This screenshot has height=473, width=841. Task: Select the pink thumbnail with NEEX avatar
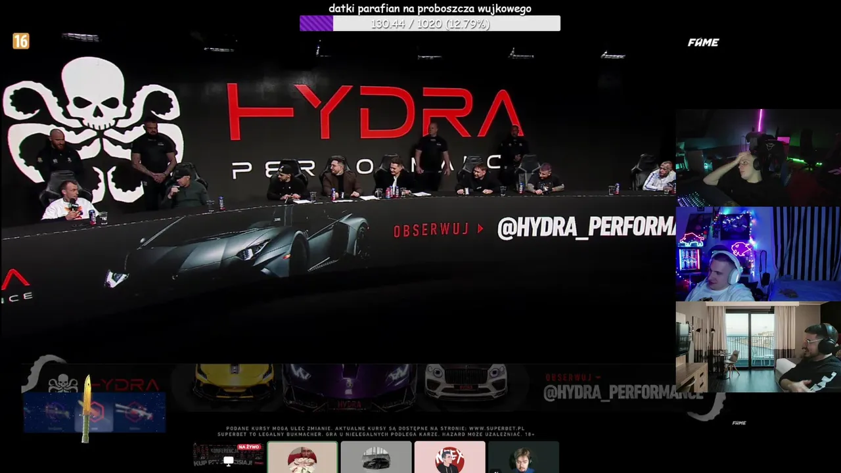click(450, 457)
